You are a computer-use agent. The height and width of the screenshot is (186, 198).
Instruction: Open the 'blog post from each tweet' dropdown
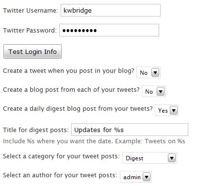coord(154,91)
